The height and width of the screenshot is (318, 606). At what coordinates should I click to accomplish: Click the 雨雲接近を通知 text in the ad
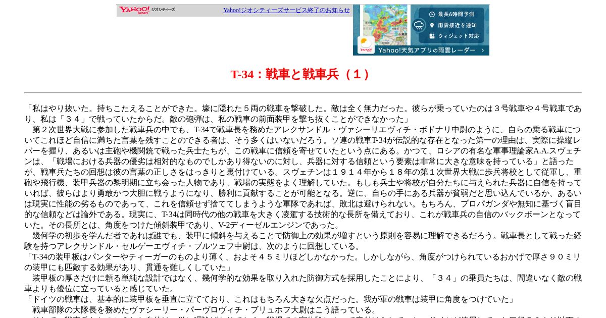(457, 25)
